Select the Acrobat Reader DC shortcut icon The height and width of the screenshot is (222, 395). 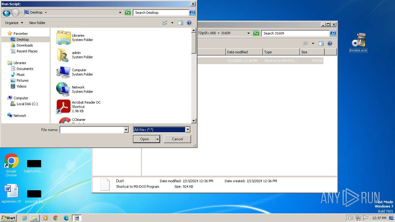[64, 107]
